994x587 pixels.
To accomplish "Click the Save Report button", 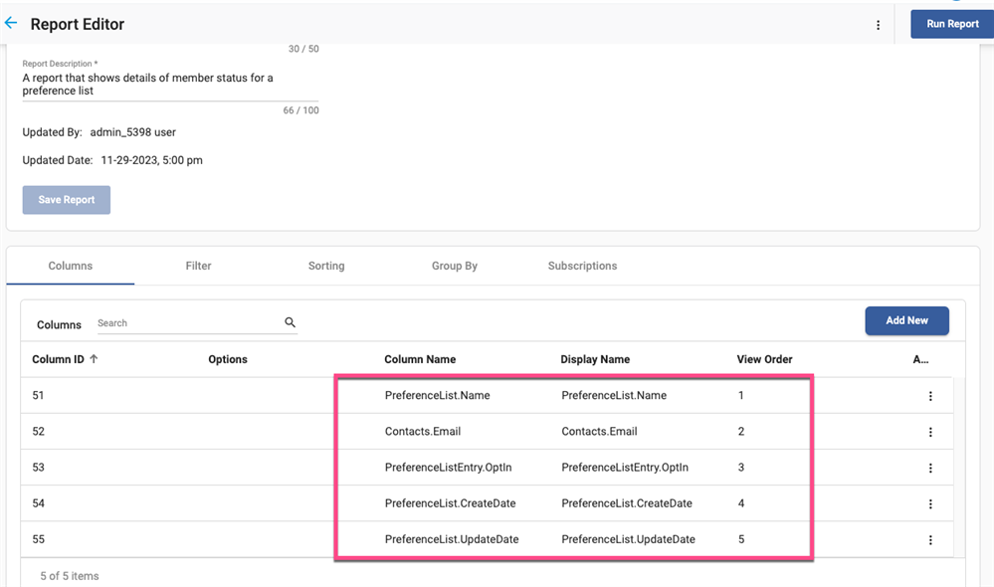I will [67, 200].
